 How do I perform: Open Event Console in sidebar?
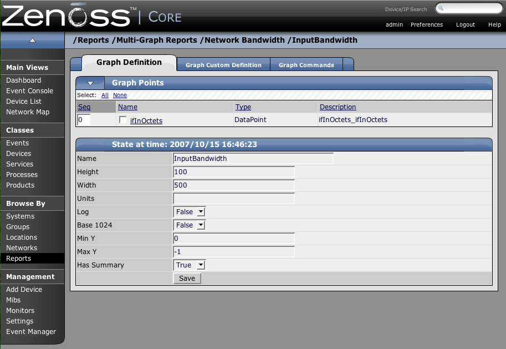click(30, 91)
